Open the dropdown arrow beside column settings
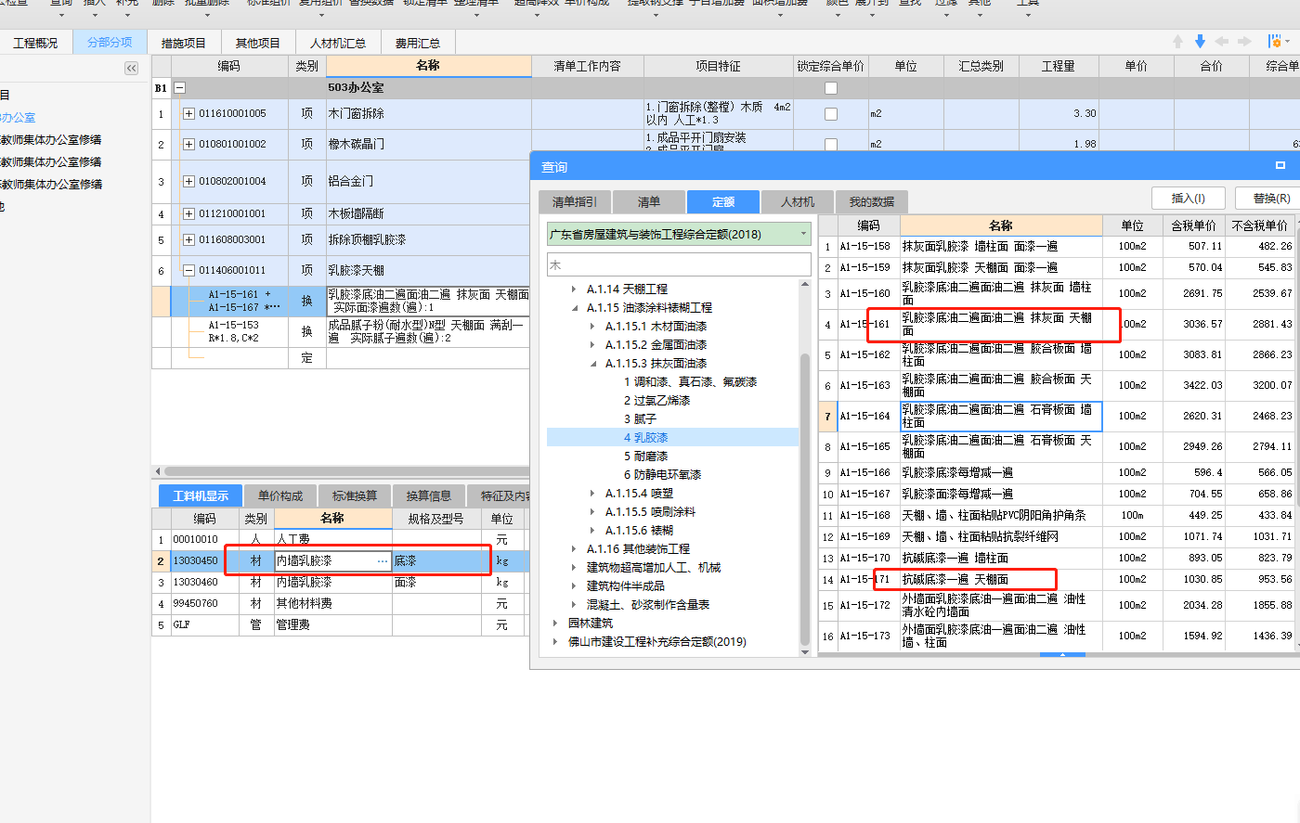Image resolution: width=1300 pixels, height=823 pixels. pos(1287,43)
